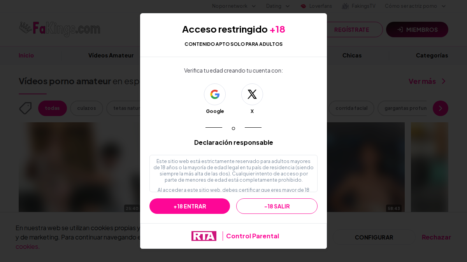Confirm age with +18 ENTRAR button
The height and width of the screenshot is (262, 467).
(190, 206)
